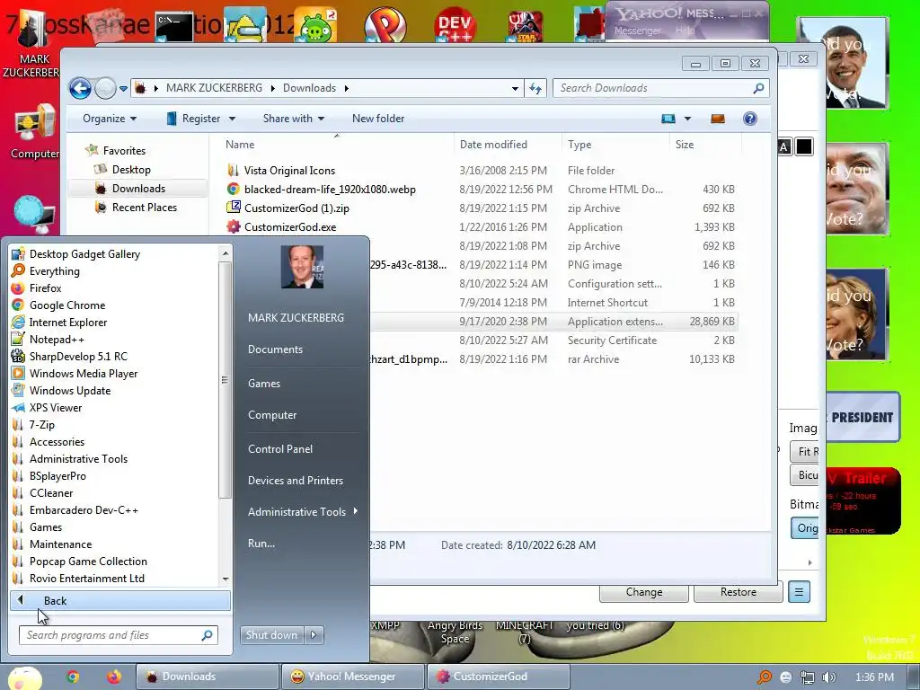Click the Explorer Back navigation arrow
Screen dimensions: 920x690
click(x=80, y=89)
